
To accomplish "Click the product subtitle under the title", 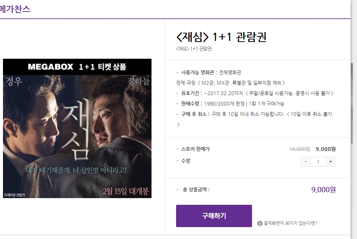I will pos(194,49).
